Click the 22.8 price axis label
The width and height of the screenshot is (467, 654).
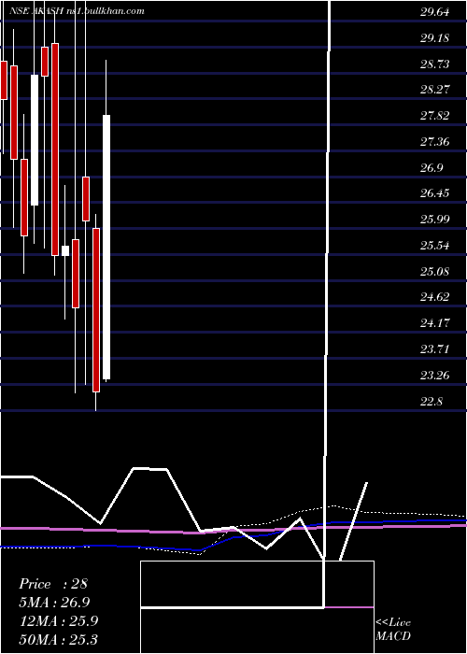point(432,401)
